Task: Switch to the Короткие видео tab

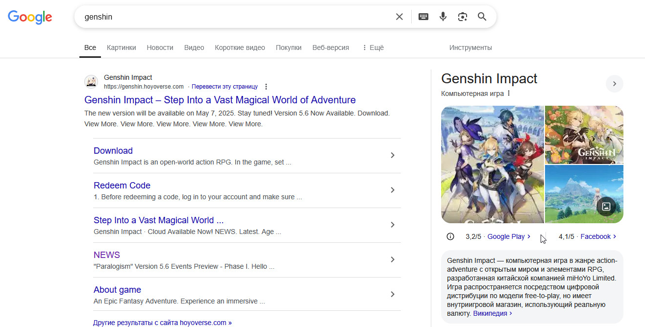Action: [x=240, y=47]
